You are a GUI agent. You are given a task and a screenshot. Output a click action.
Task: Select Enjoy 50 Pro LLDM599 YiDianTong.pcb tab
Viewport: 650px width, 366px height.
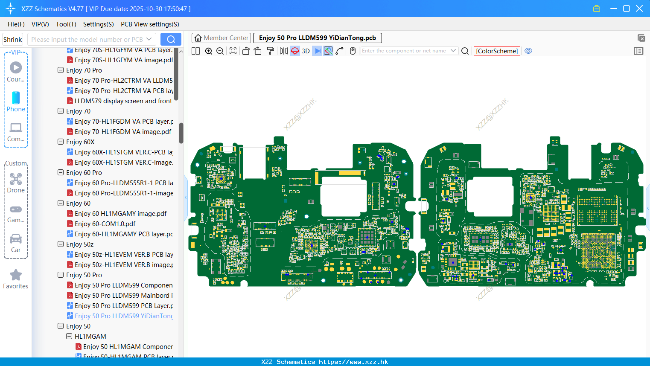[317, 38]
